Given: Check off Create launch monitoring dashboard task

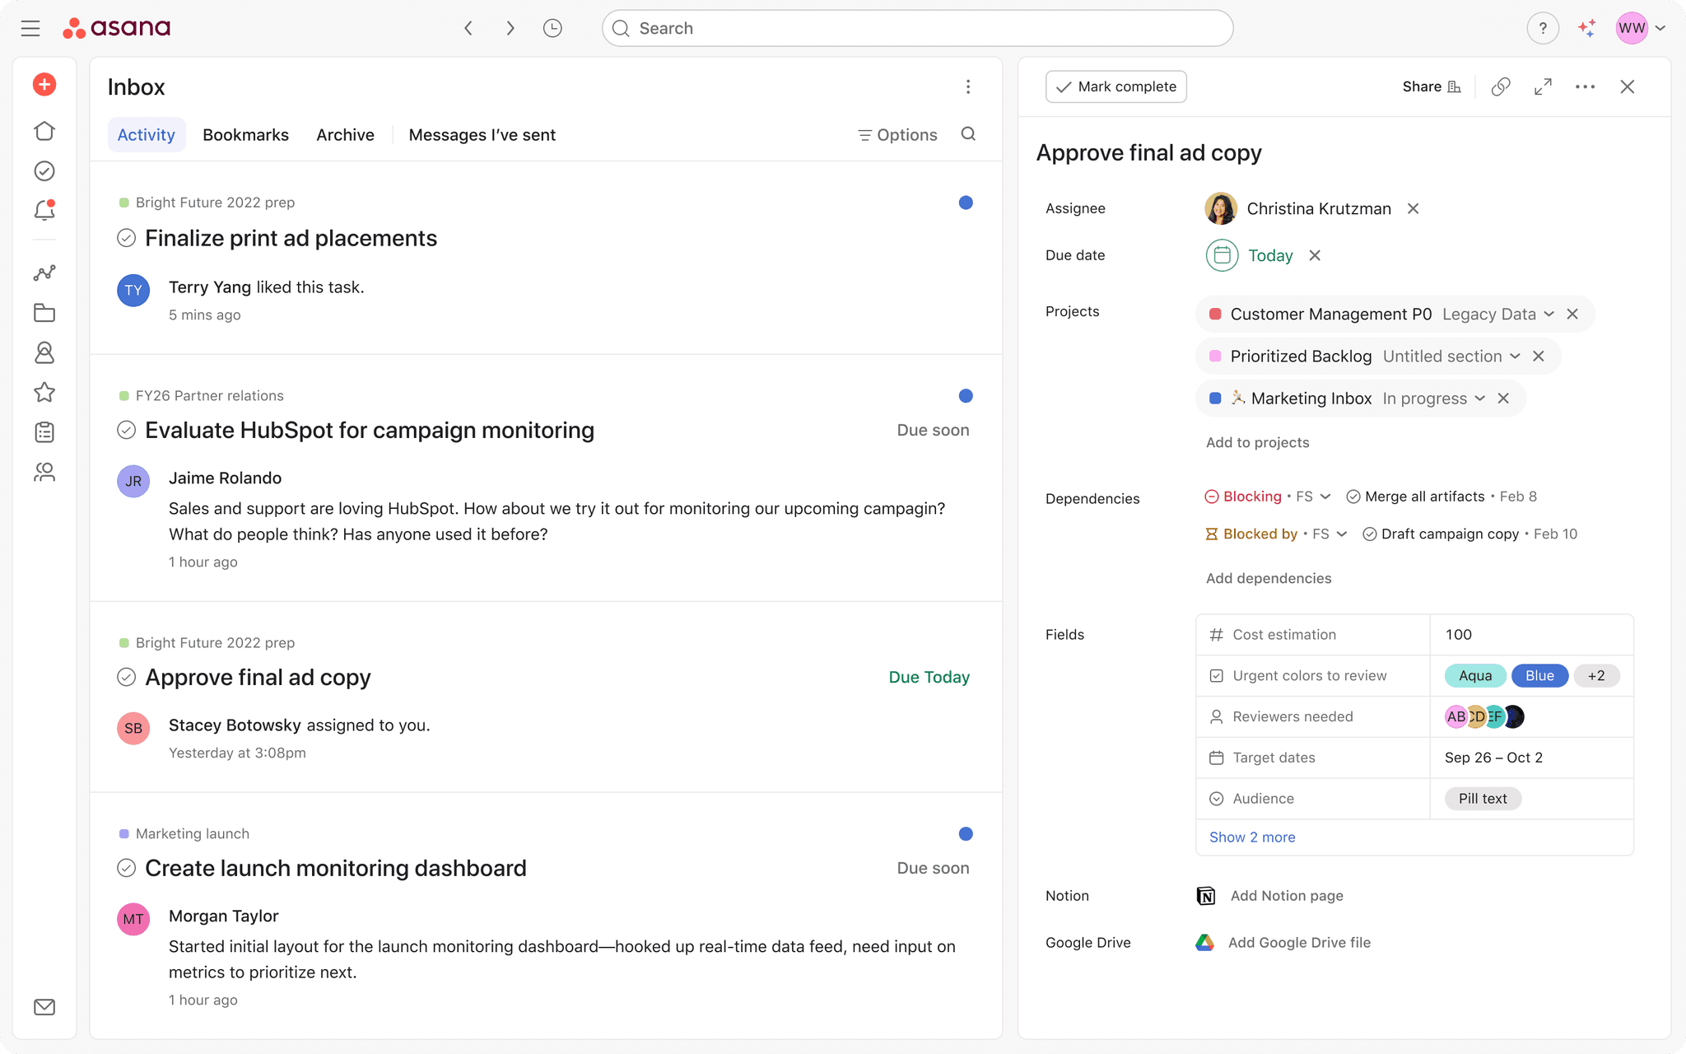Looking at the screenshot, I should (126, 868).
